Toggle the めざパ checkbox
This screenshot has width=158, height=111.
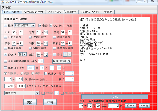pos(6,54)
